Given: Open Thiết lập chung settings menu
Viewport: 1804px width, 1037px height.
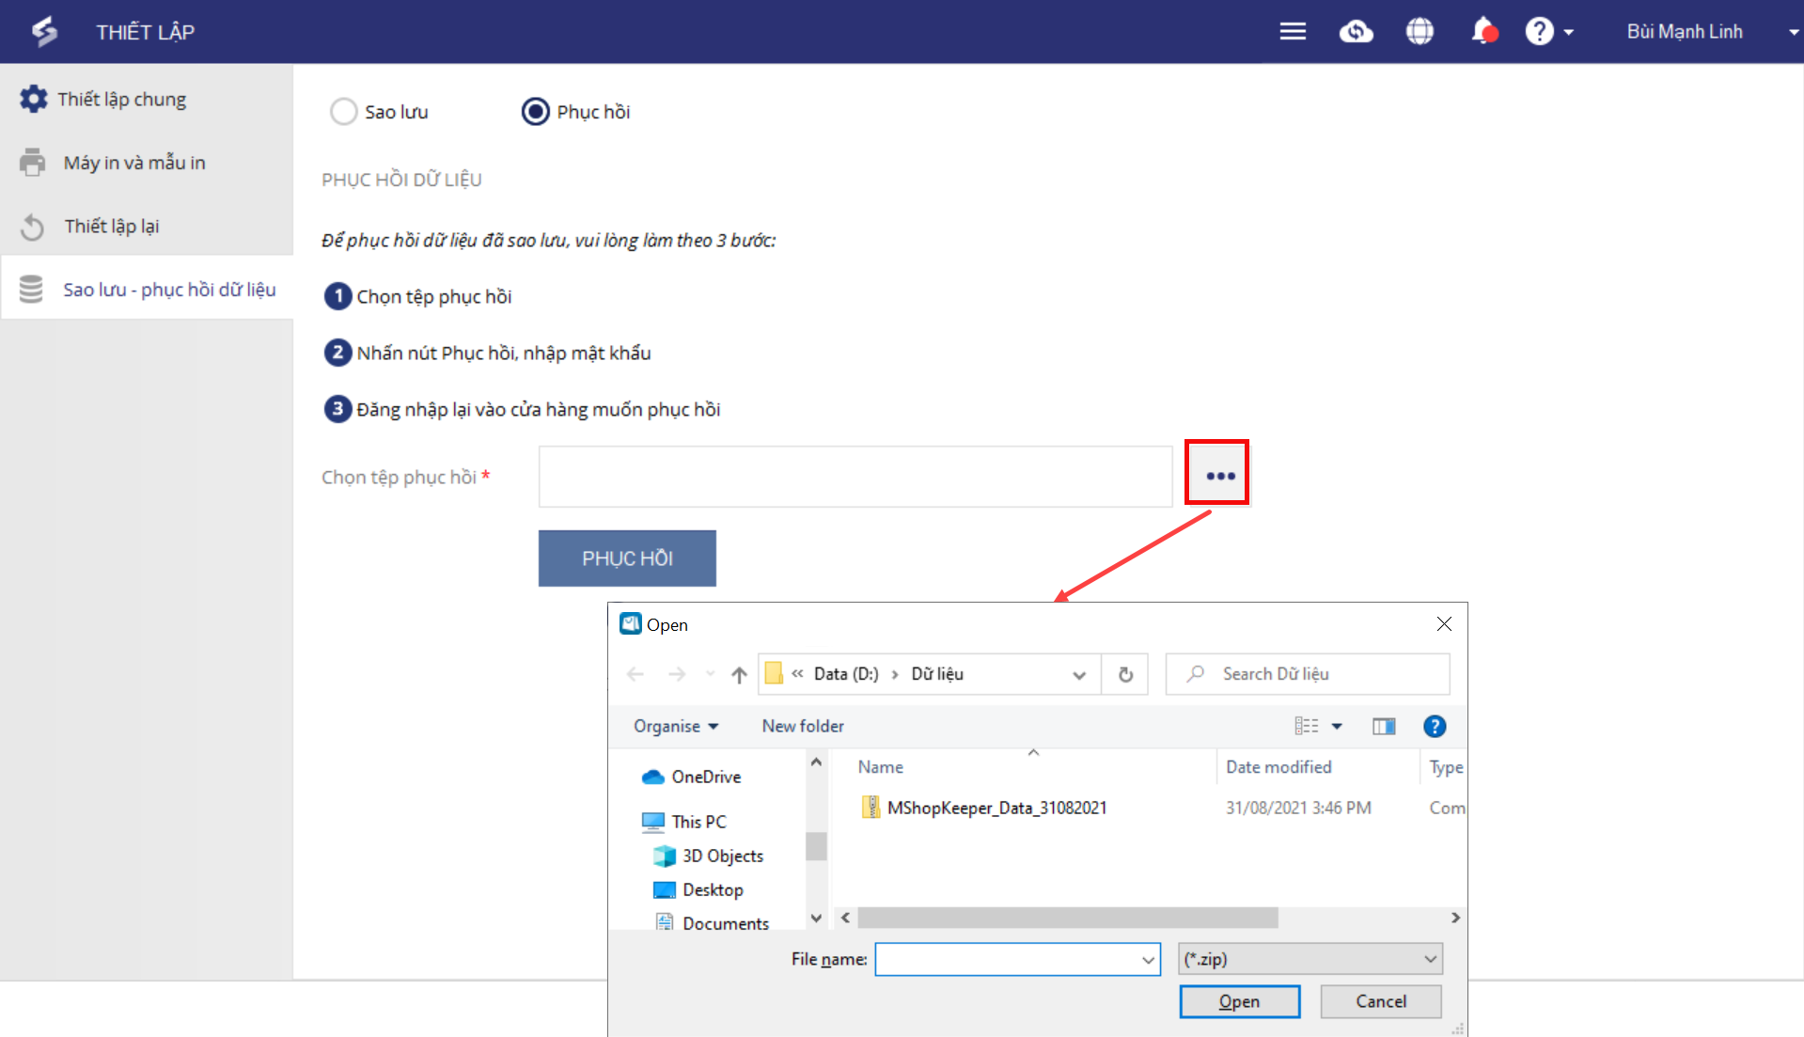Looking at the screenshot, I should [x=121, y=100].
